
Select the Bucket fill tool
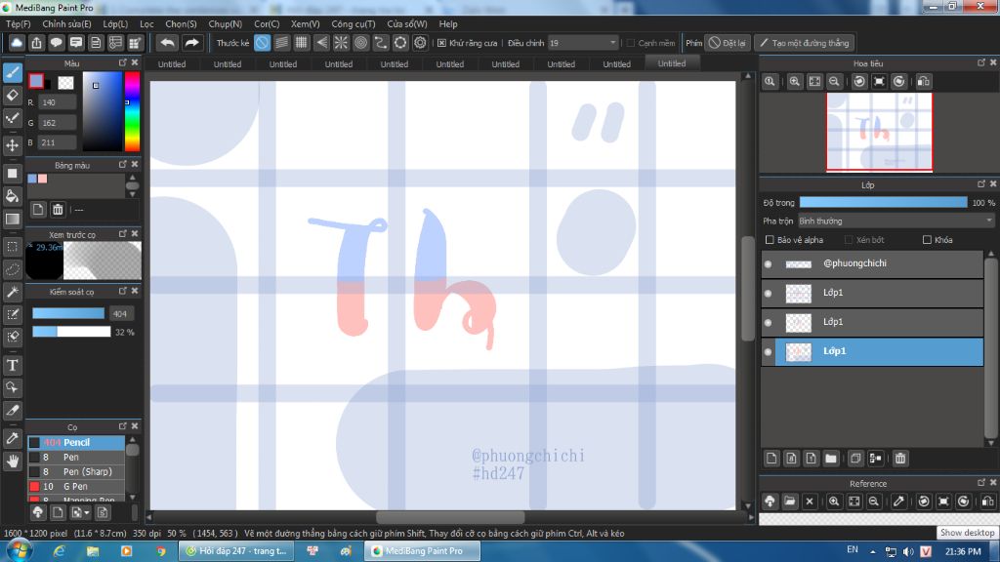tap(12, 195)
